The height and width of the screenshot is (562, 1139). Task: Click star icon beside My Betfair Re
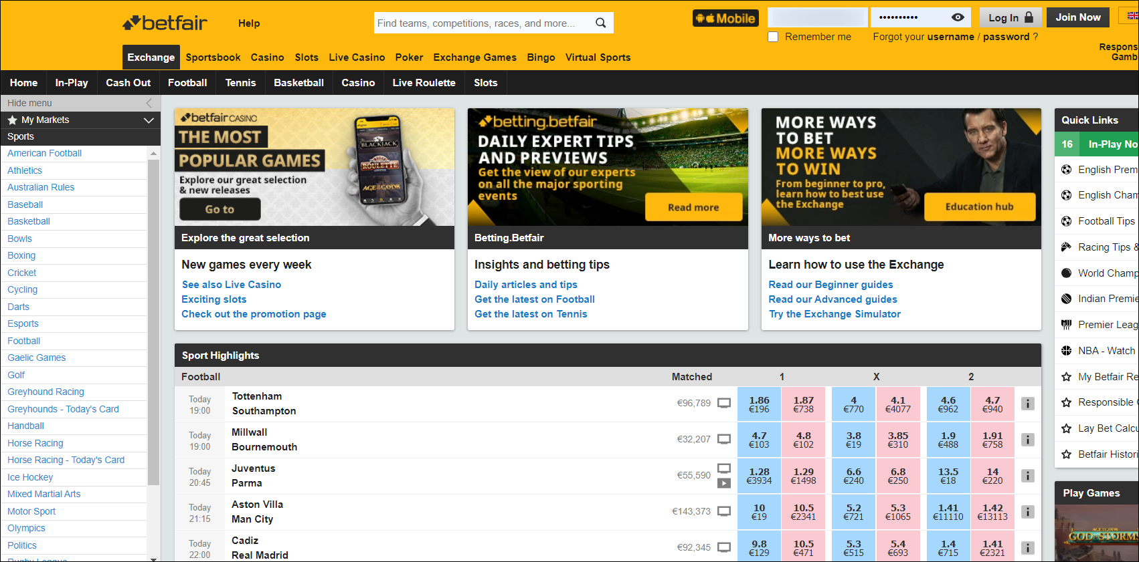coord(1066,377)
